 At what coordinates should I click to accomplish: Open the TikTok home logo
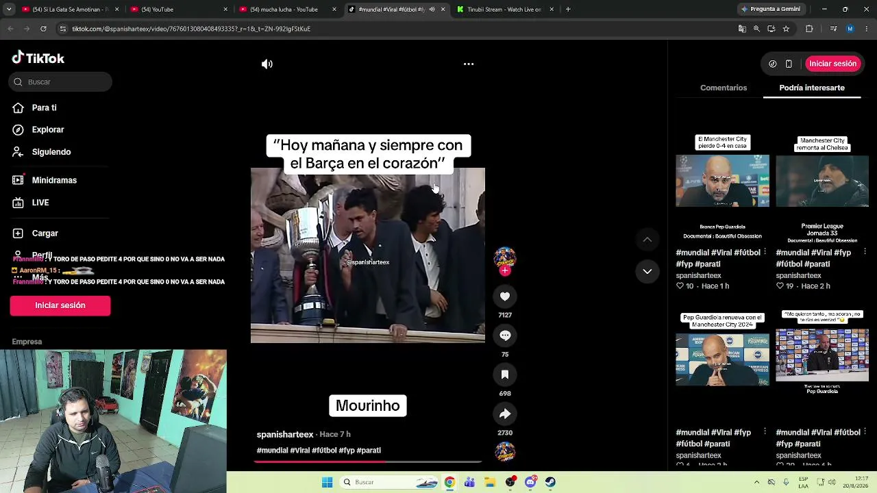(x=38, y=58)
